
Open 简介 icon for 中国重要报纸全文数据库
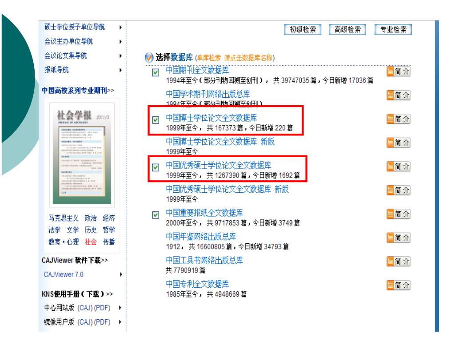[399, 214]
